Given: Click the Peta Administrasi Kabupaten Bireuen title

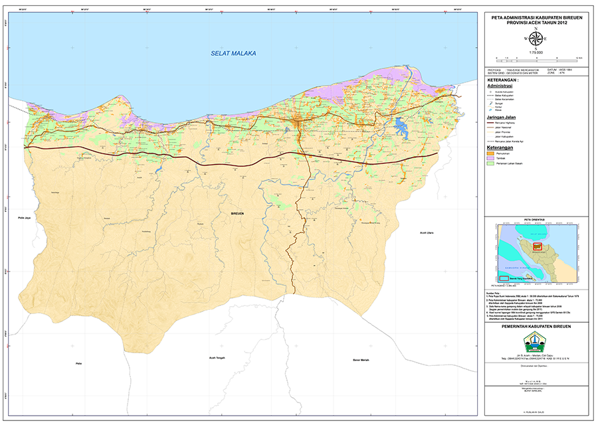Looking at the screenshot, I should (536, 19).
